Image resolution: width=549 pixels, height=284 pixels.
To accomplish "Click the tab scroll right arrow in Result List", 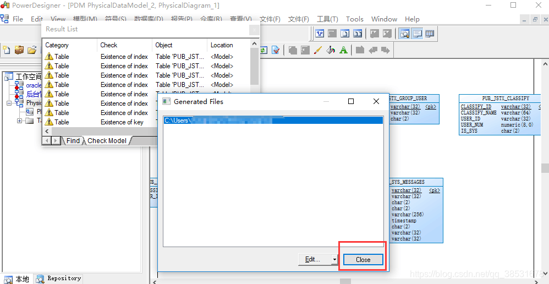I will click(56, 140).
